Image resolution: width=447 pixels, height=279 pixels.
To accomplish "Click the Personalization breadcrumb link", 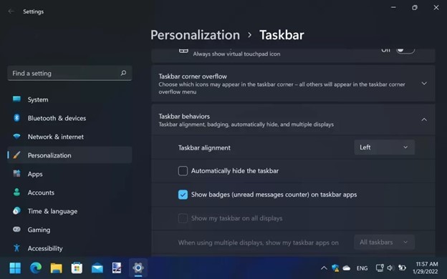I will tap(196, 35).
